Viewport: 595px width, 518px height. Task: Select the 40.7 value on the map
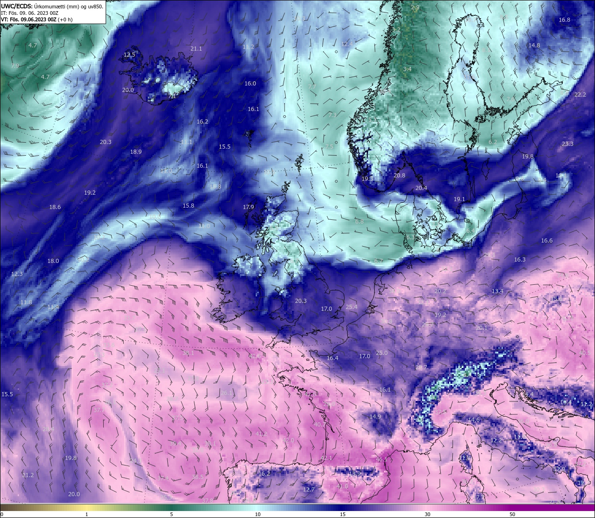[x=320, y=425]
